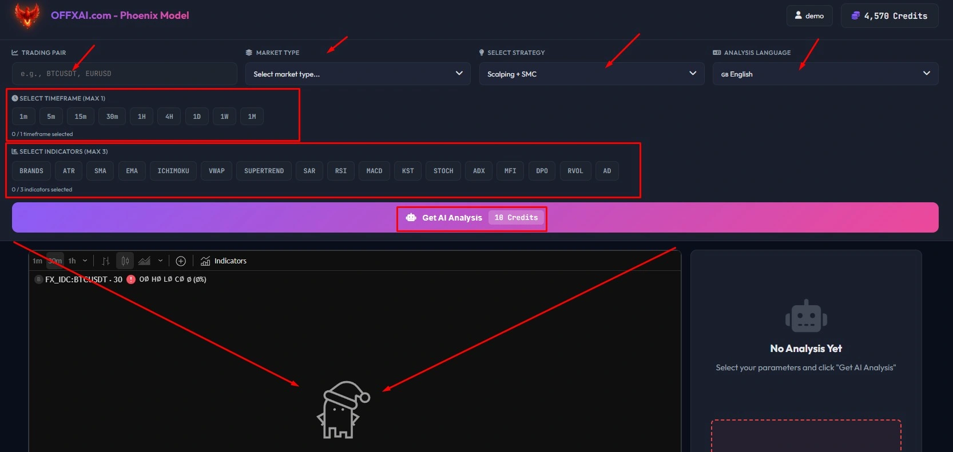Click the Phoenix logo in the header
This screenshot has height=452, width=953.
tap(27, 15)
